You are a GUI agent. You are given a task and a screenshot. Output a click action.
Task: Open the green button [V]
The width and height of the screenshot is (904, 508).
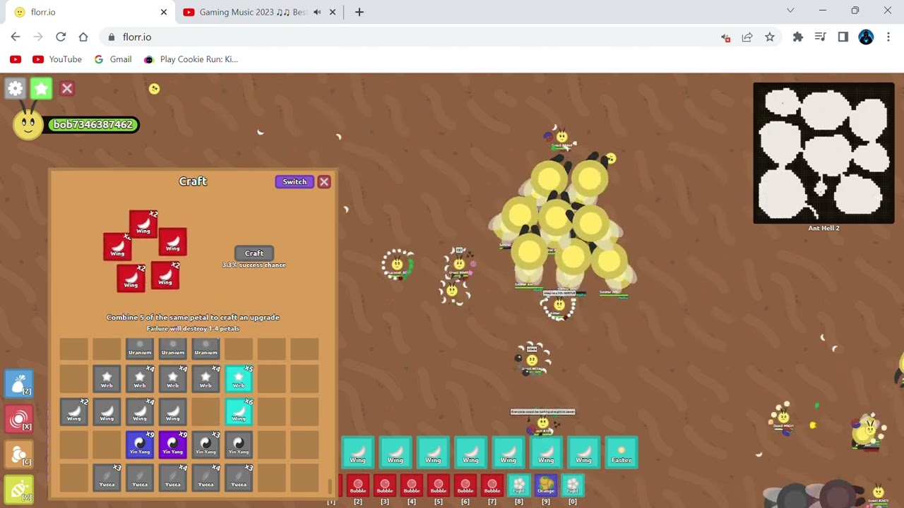(19, 490)
